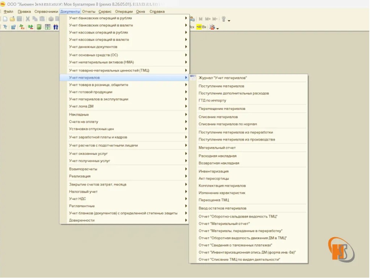This screenshot has height=278, width=370.
Task: Open the Окна menu
Action: 140,11
